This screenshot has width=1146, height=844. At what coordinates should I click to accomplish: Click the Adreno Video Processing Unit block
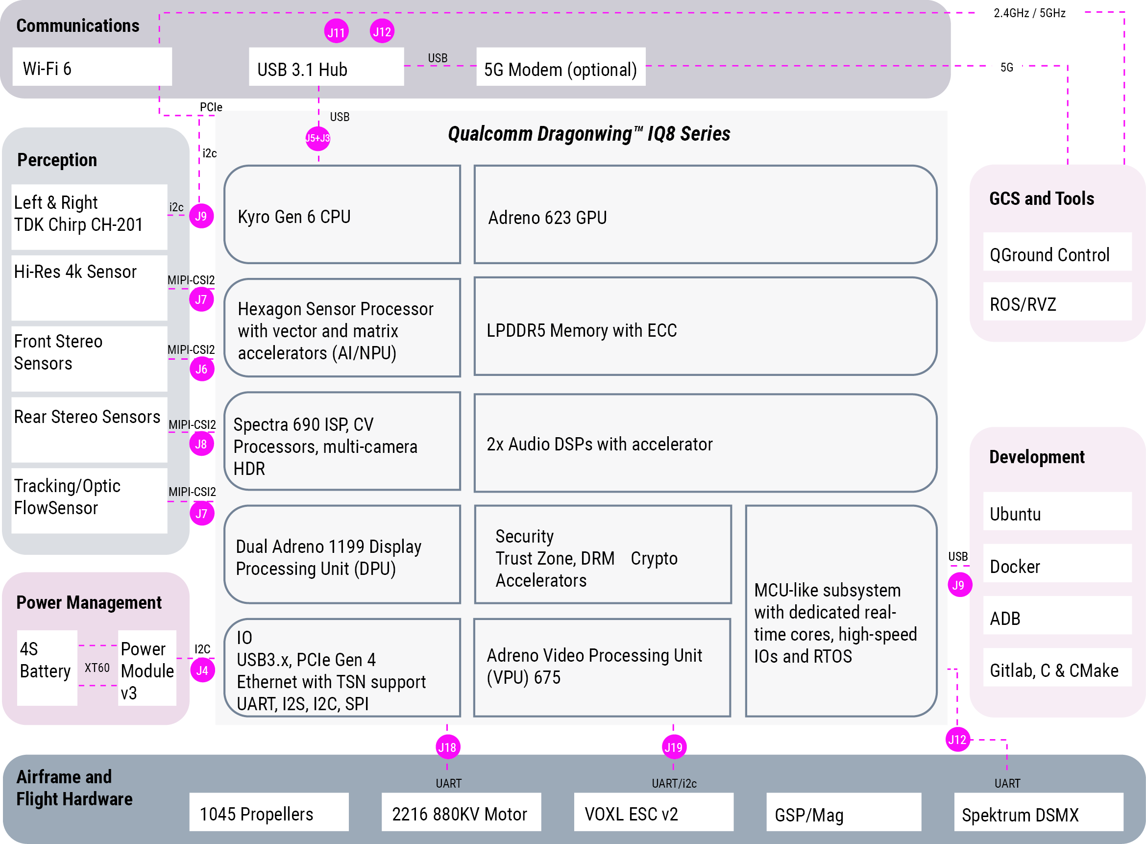(602, 668)
